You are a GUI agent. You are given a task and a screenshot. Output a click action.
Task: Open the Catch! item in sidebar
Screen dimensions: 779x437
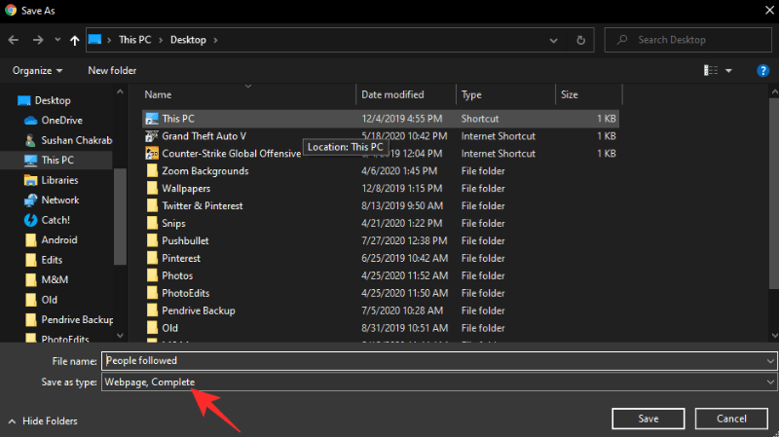(55, 220)
